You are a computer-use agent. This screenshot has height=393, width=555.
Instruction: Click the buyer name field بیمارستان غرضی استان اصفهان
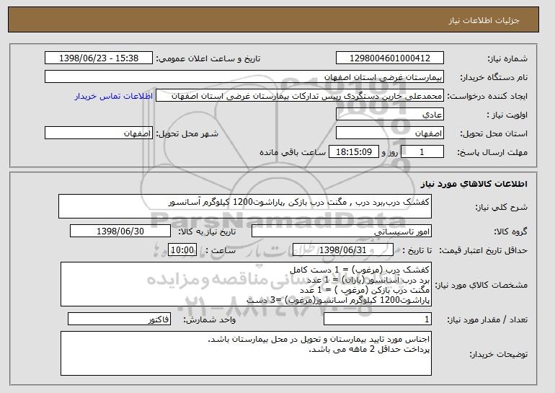244,77
